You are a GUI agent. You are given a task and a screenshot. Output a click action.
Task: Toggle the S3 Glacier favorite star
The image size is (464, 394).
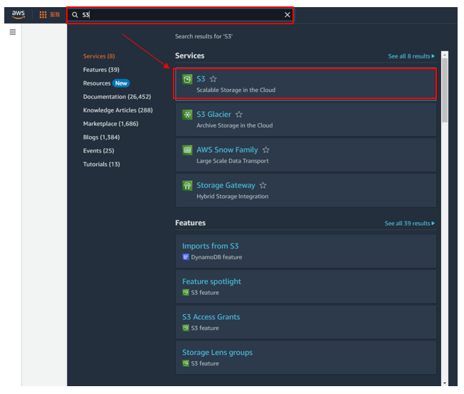[239, 114]
